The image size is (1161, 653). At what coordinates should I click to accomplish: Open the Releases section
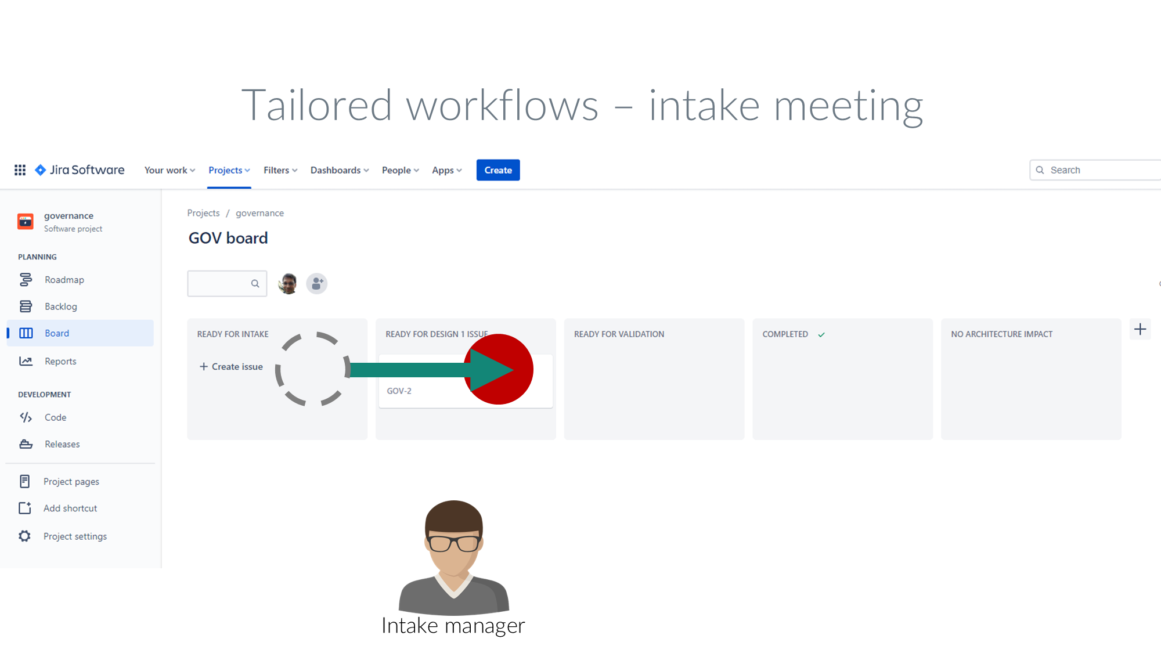(62, 444)
